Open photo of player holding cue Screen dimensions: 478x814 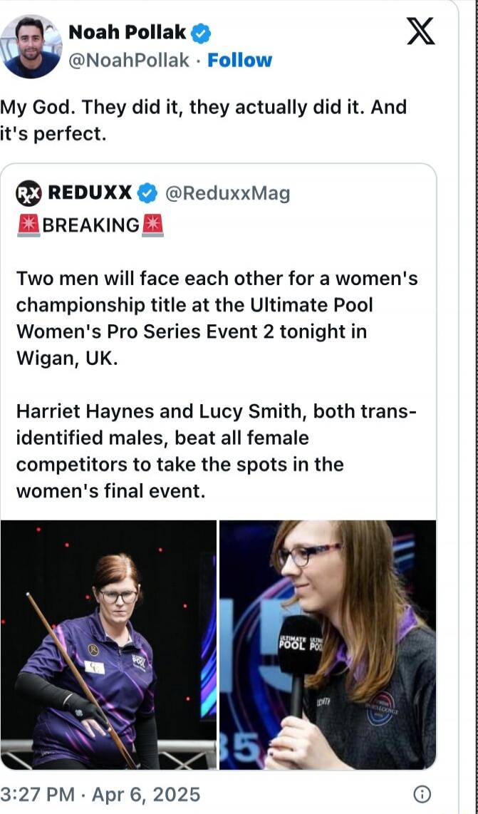(x=108, y=645)
